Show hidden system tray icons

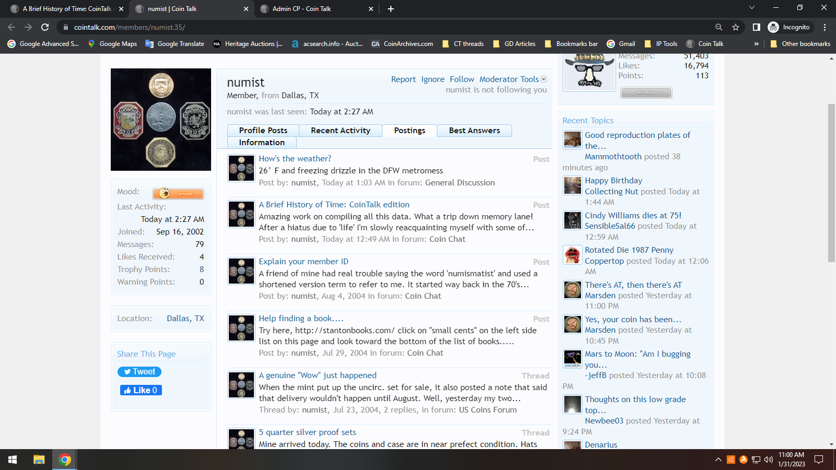[x=718, y=460]
